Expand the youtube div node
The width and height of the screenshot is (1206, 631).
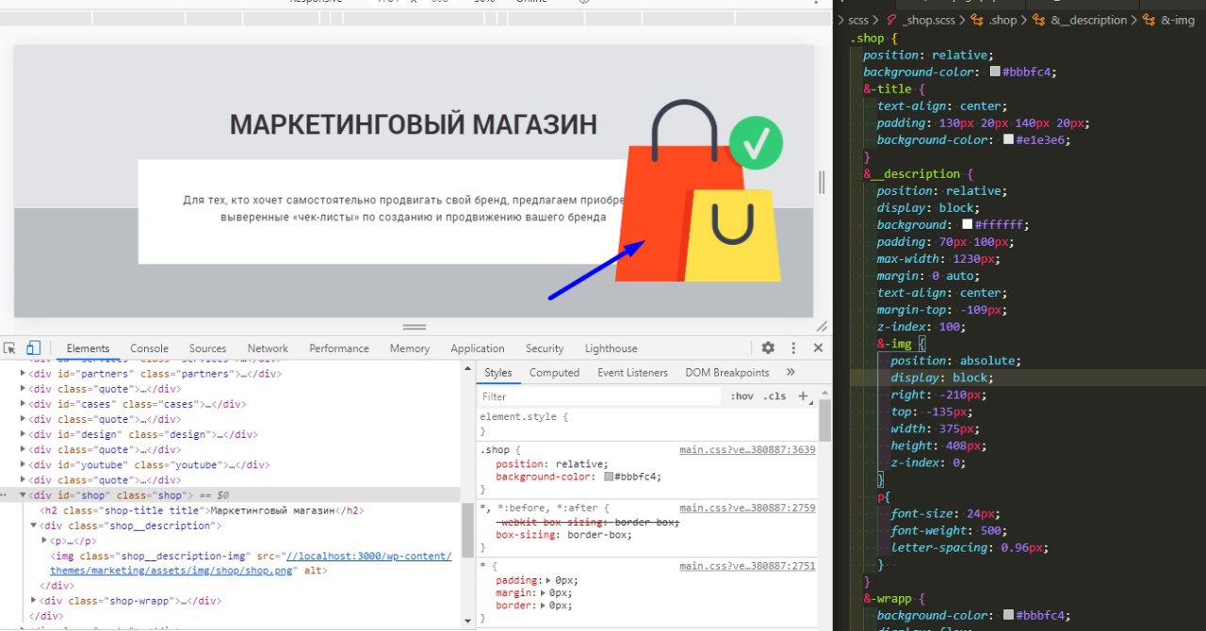[24, 465]
